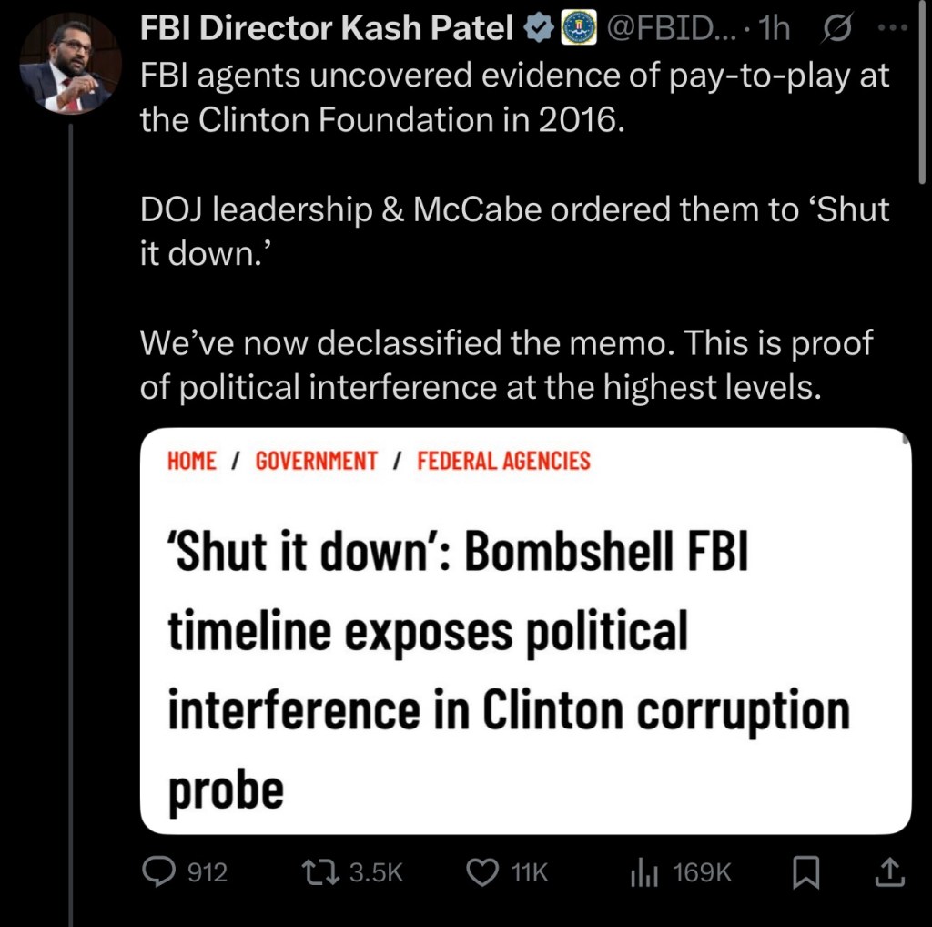Open the HOME breadcrumb link
This screenshot has width=932, height=927.
point(191,461)
